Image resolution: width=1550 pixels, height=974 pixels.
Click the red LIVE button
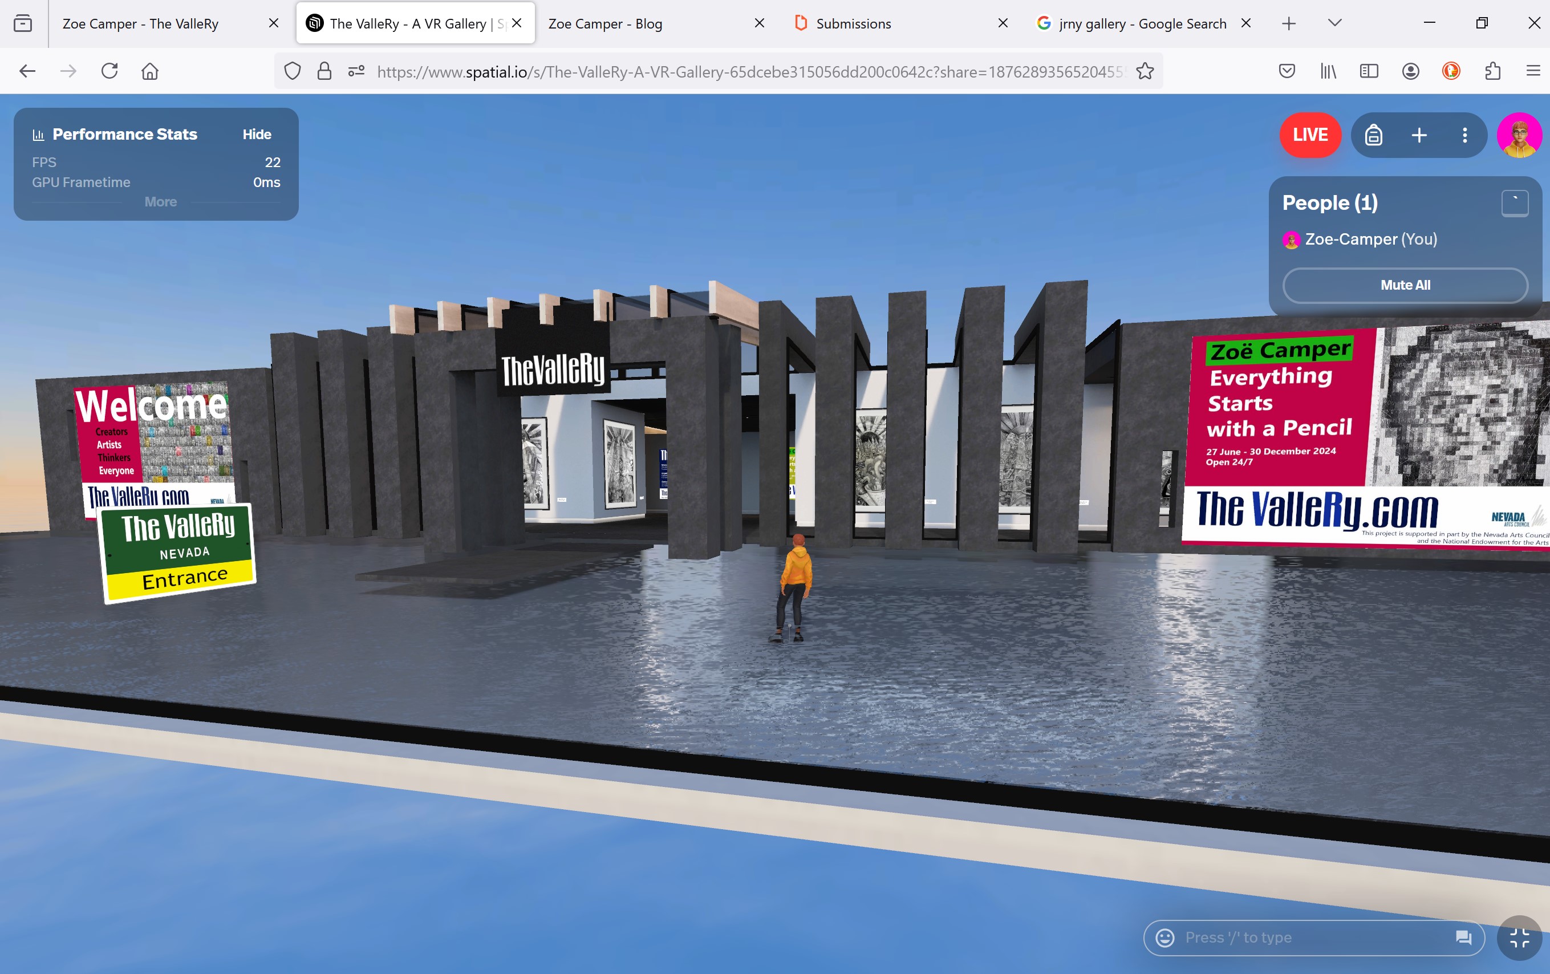click(1310, 135)
